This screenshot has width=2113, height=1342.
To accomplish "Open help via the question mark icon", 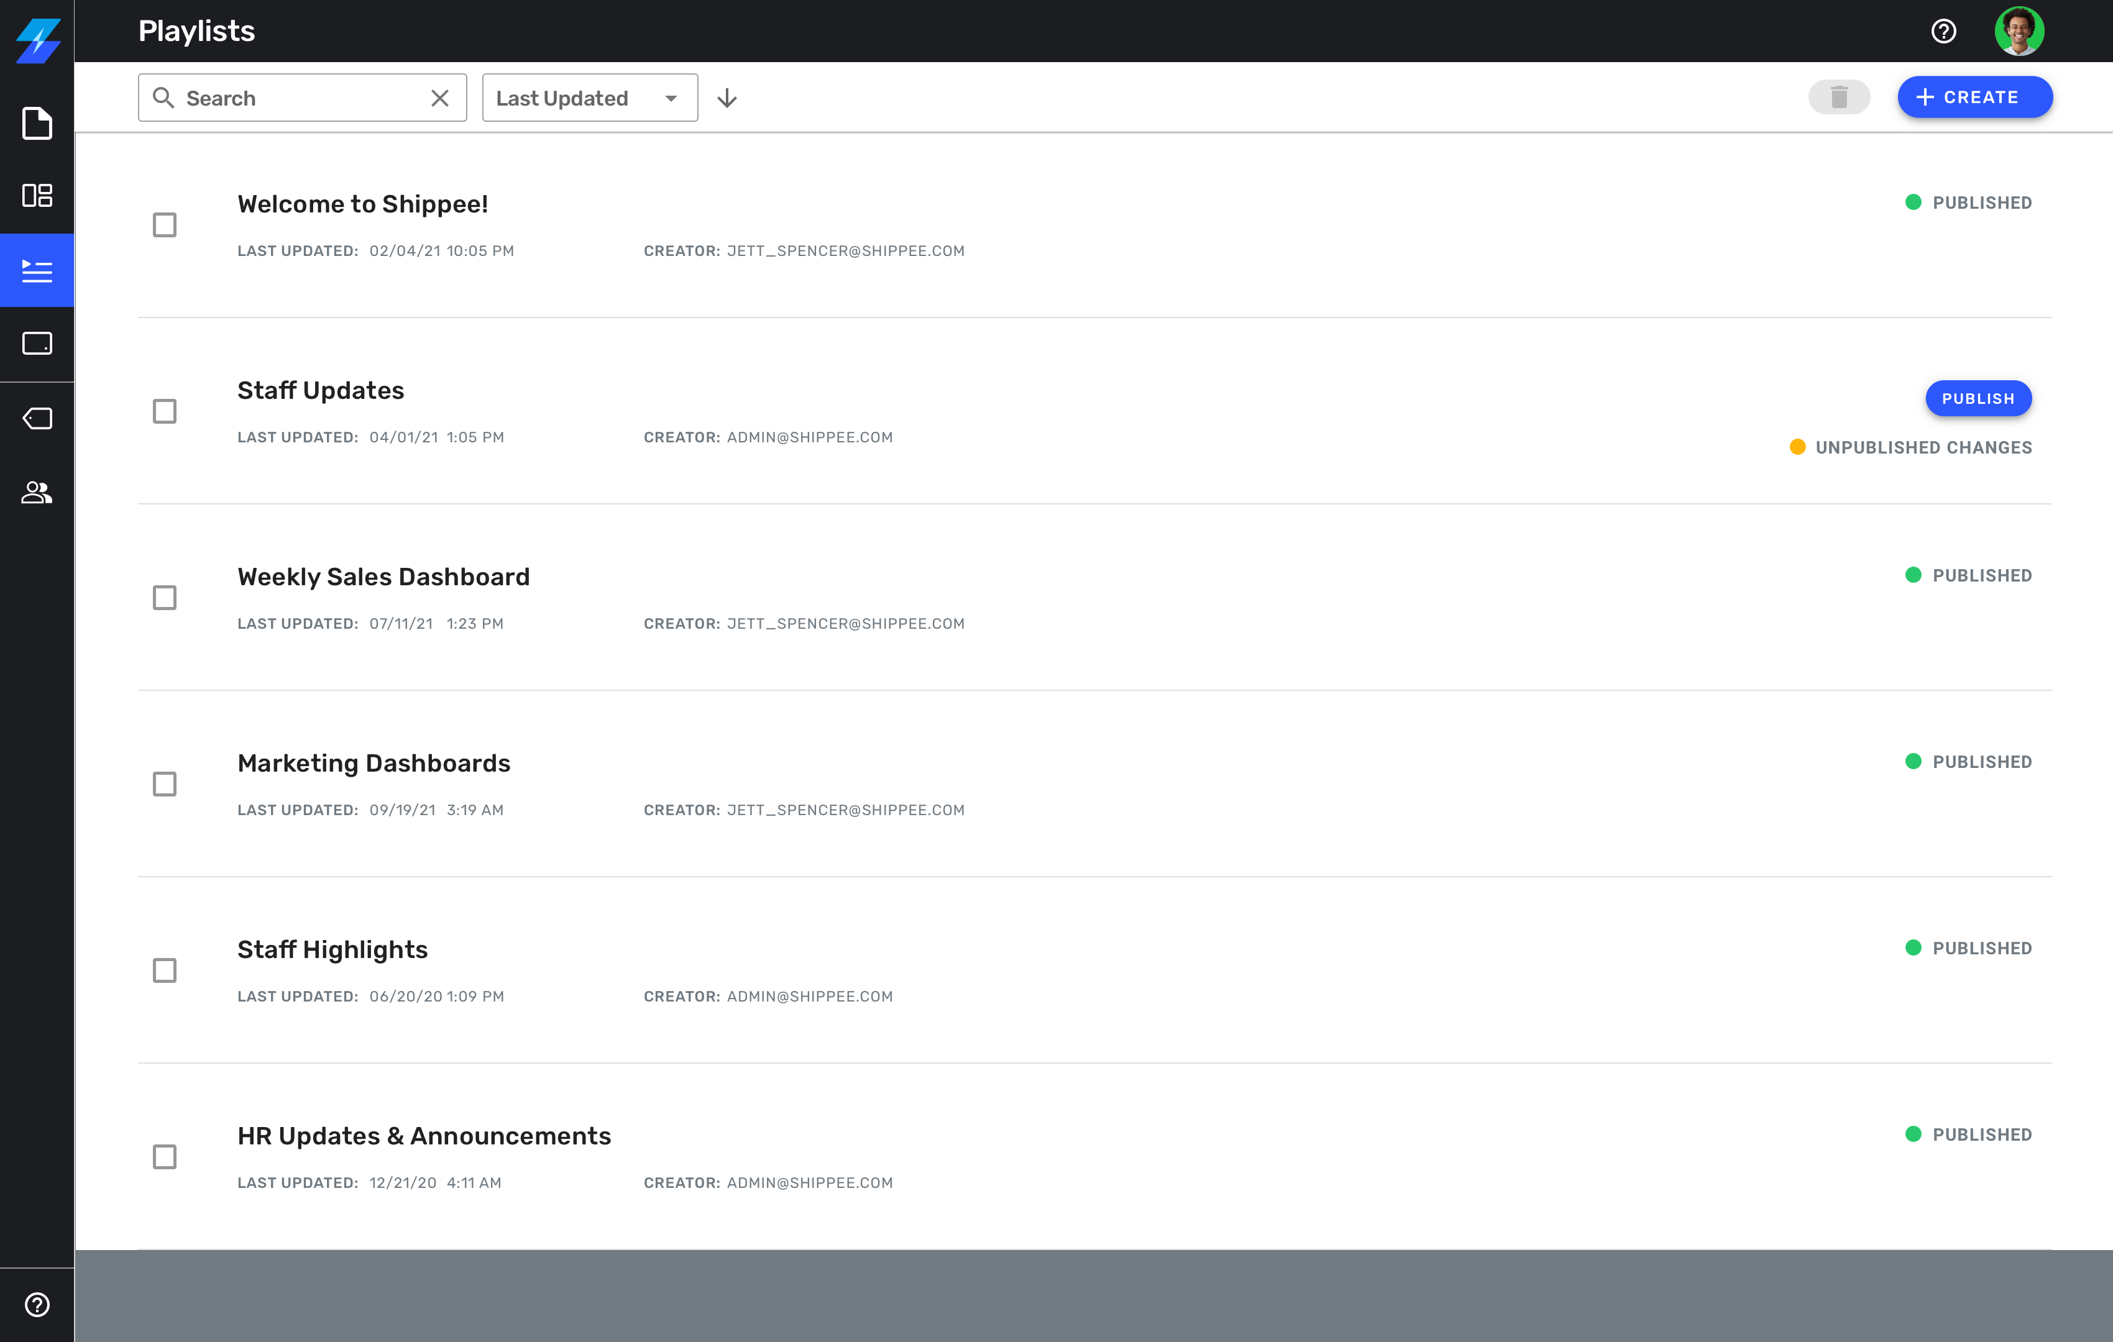I will coord(1943,30).
